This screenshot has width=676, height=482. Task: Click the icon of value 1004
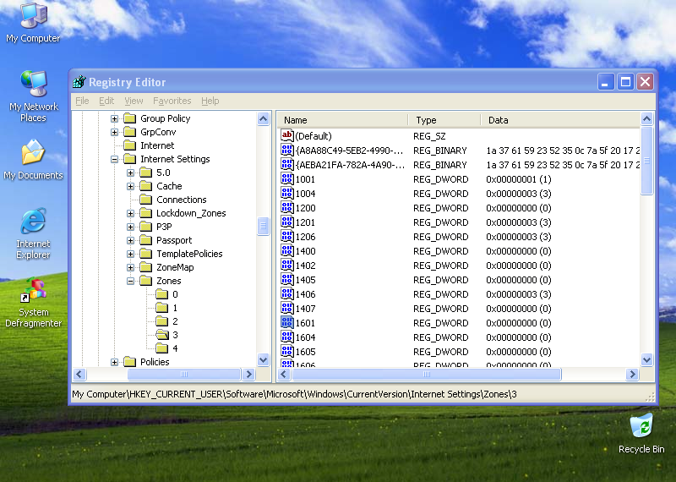286,193
